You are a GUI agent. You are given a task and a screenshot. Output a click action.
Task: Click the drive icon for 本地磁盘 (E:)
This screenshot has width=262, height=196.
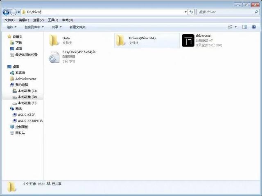coord(15,103)
